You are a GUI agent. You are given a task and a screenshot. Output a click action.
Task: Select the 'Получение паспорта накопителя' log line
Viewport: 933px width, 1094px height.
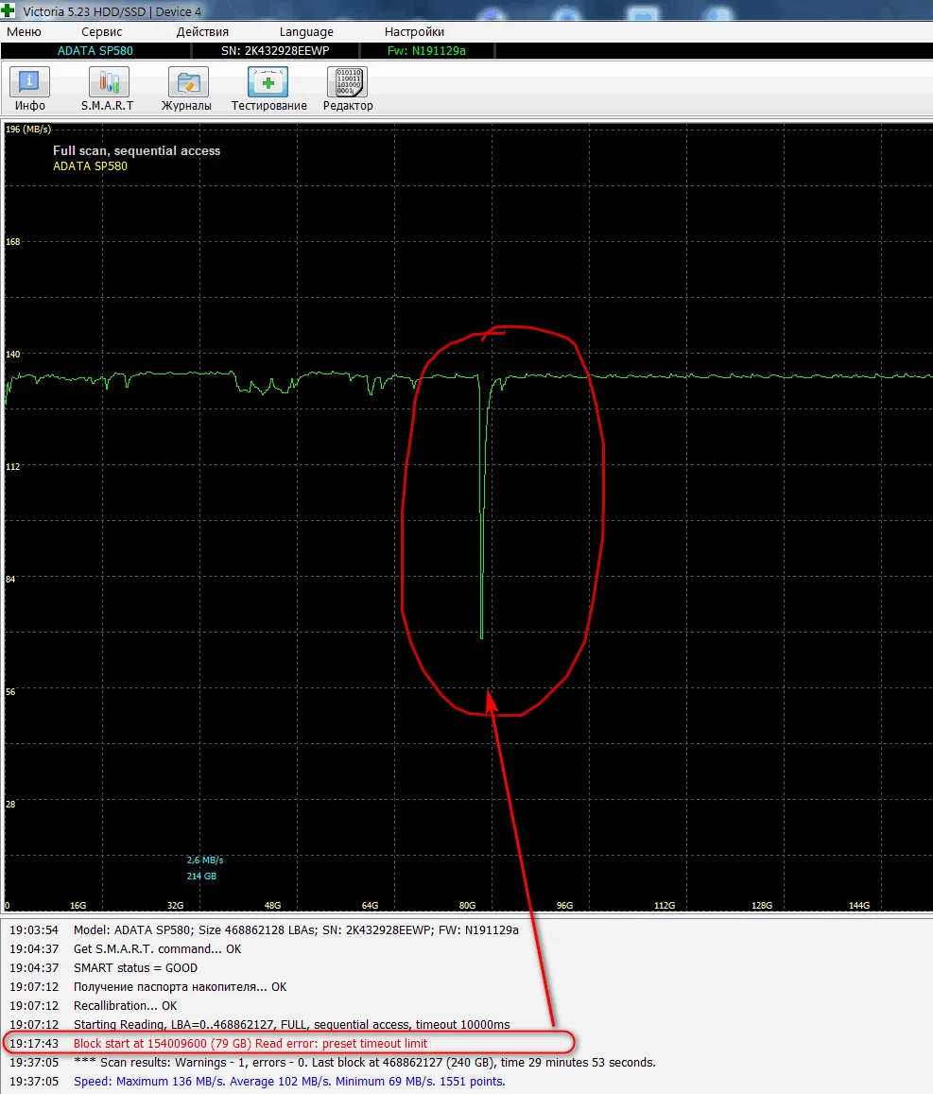(x=147, y=986)
